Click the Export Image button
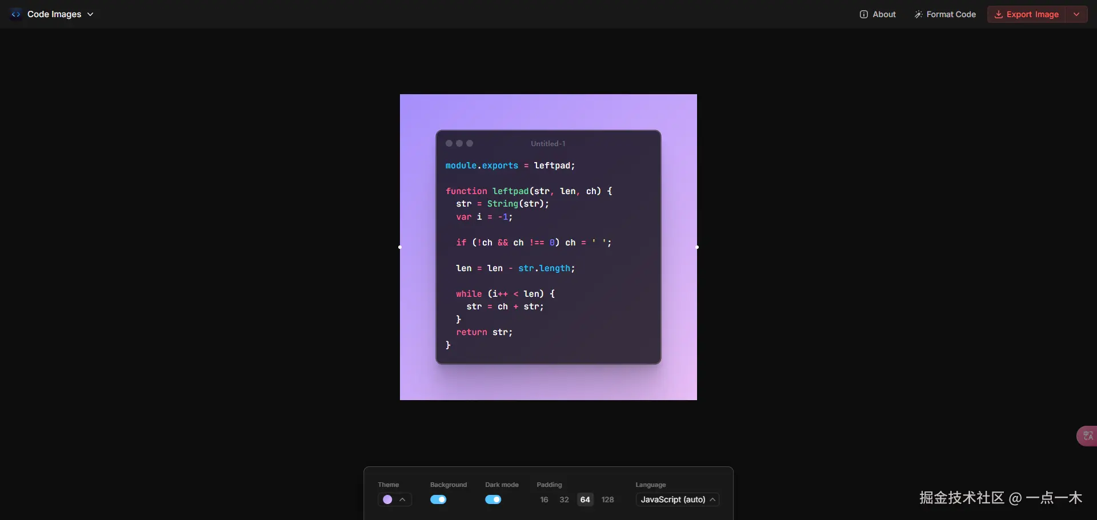Screen dimensions: 1097x520 click(1027, 14)
